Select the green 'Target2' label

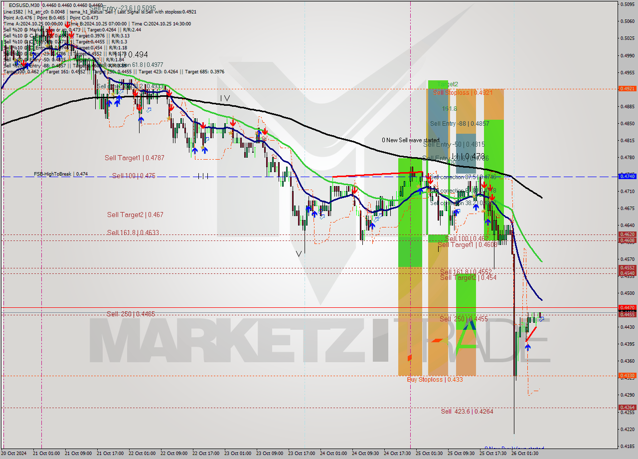point(447,84)
